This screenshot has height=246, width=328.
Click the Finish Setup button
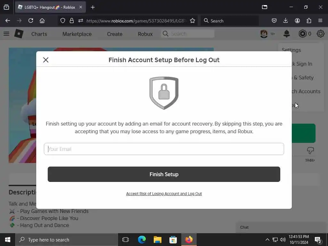click(x=164, y=174)
